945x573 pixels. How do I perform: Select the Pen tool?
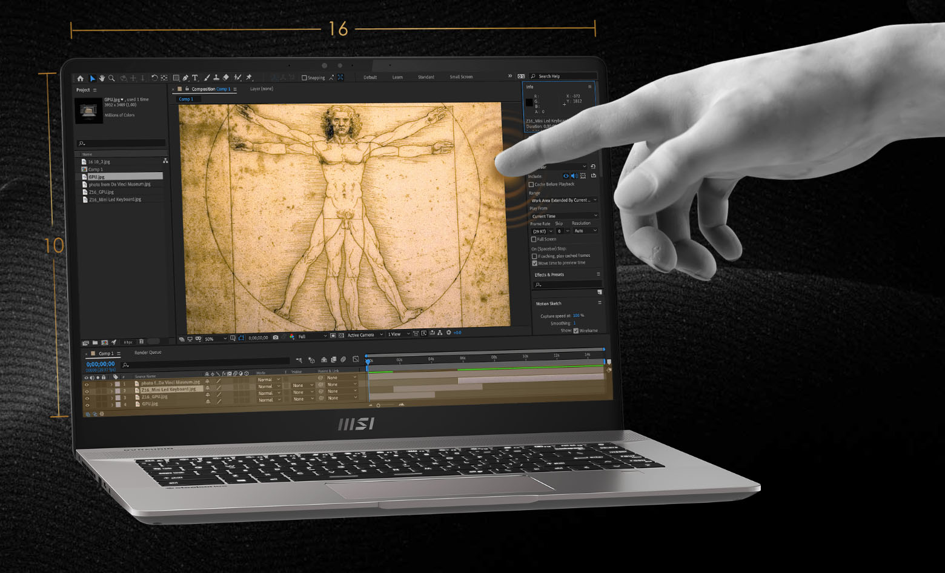click(x=185, y=78)
